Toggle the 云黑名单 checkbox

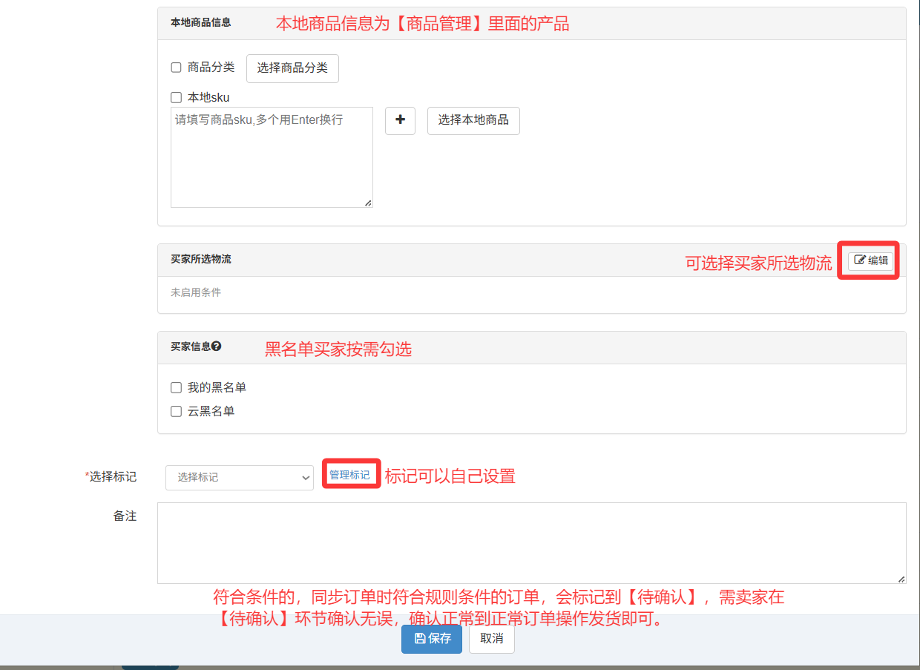click(x=177, y=411)
